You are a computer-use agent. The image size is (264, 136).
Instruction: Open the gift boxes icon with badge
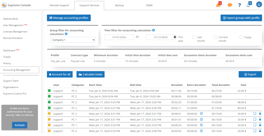pos(219,5)
